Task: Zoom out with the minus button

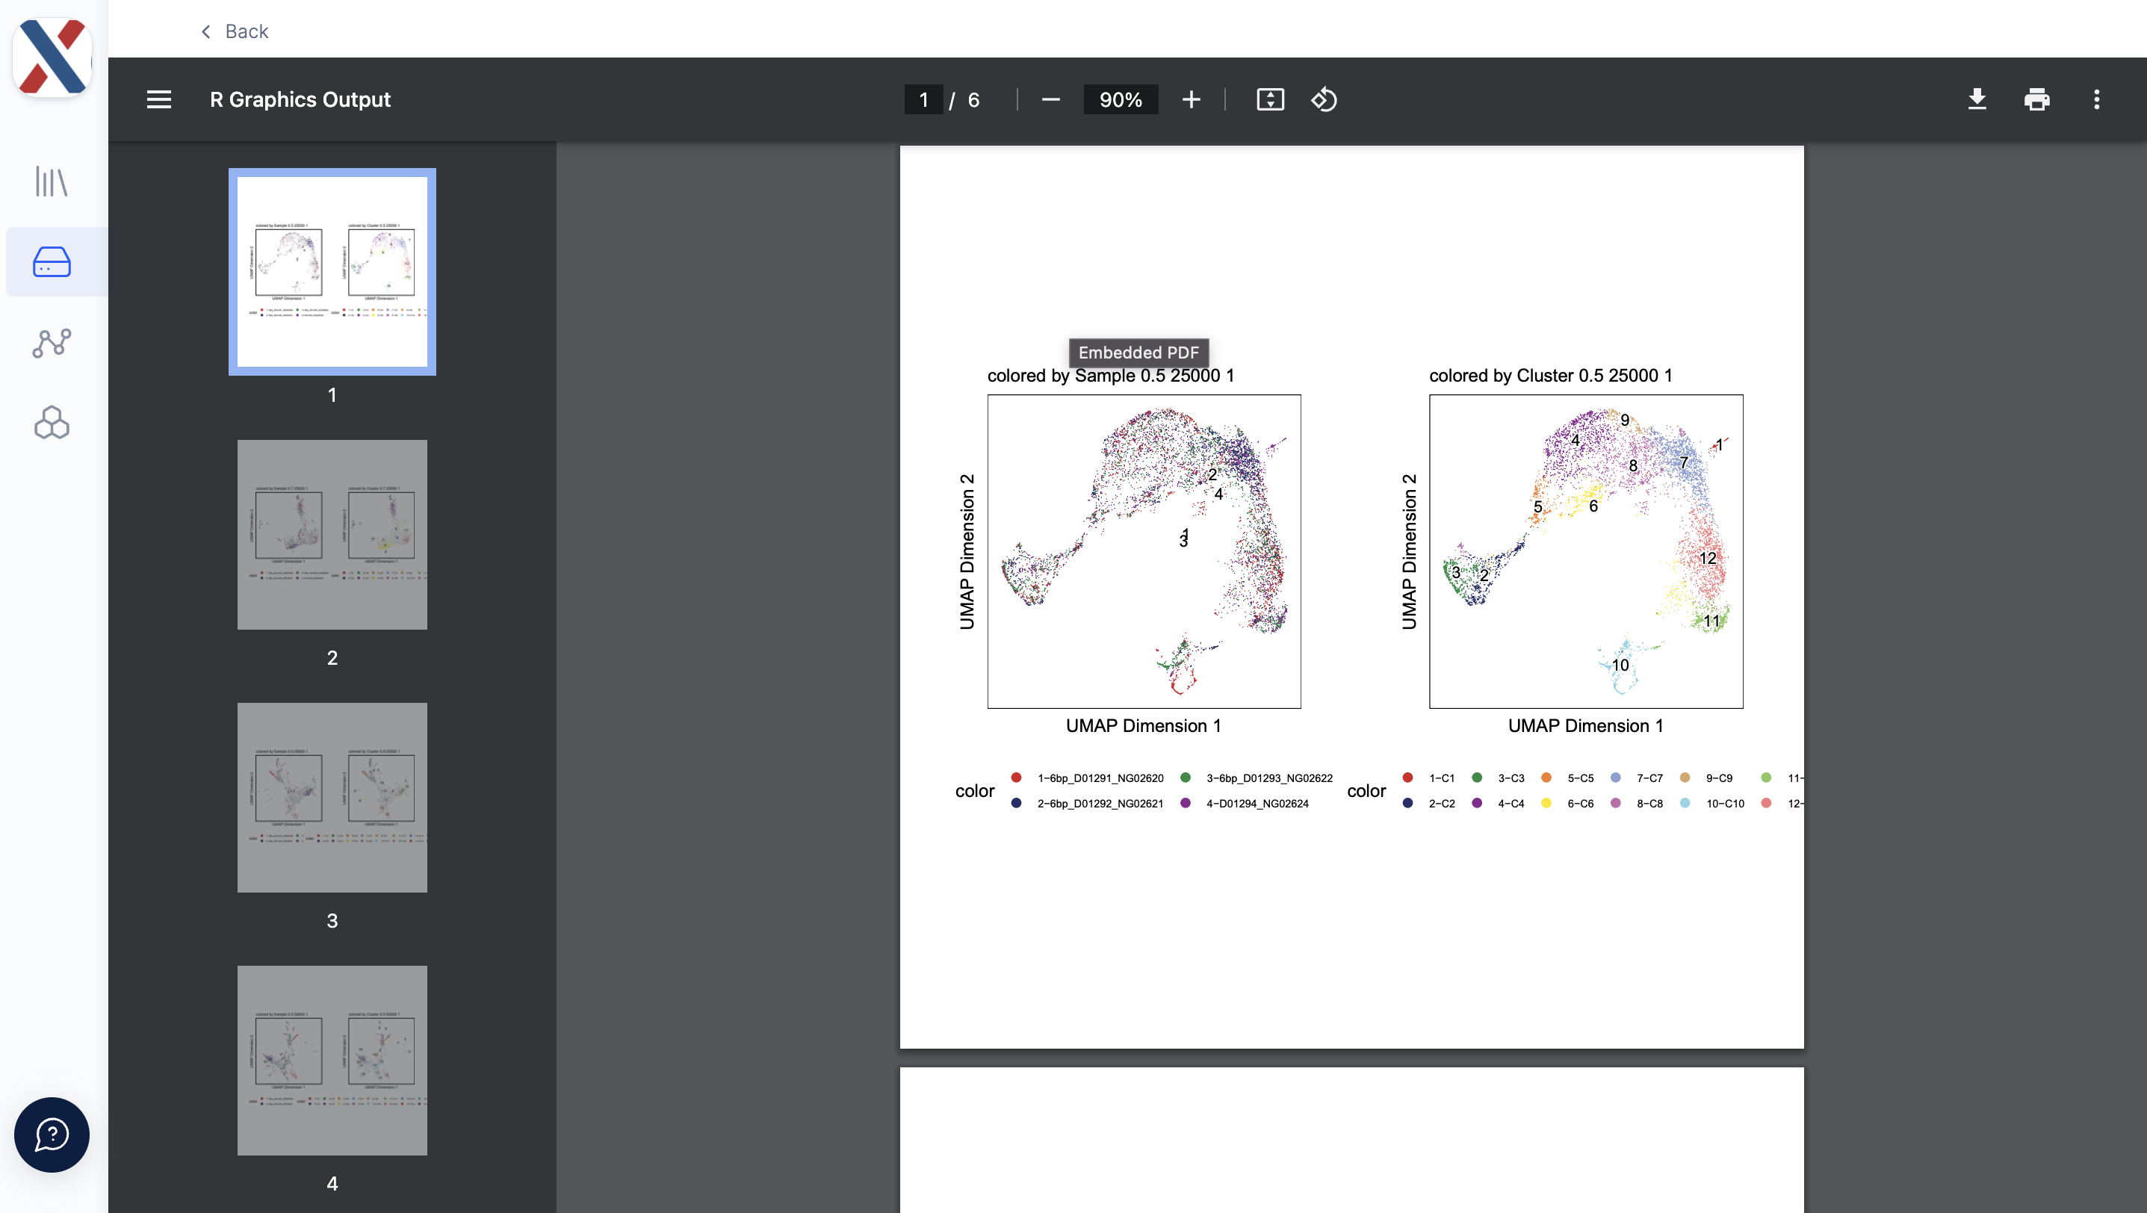Action: pos(1050,99)
